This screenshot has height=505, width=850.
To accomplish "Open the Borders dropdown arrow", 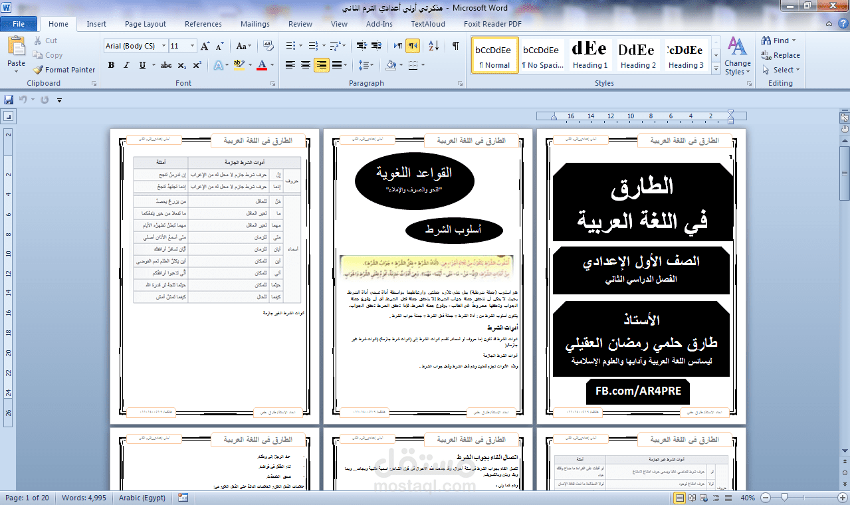I will (x=423, y=65).
